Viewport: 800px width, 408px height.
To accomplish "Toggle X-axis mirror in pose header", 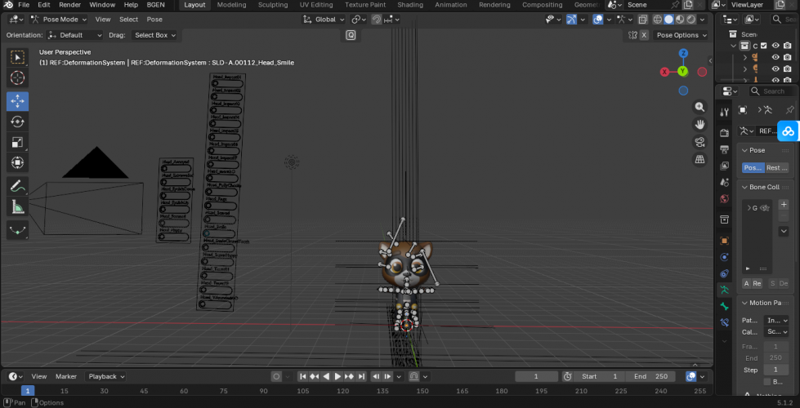I will click(x=645, y=35).
